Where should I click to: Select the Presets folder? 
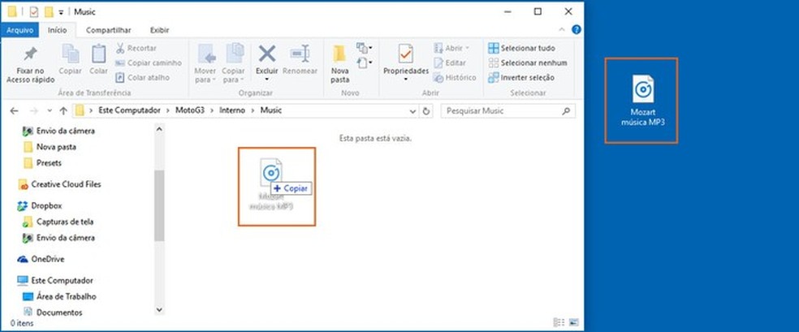43,163
